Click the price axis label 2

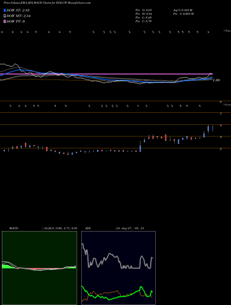click(x=221, y=149)
